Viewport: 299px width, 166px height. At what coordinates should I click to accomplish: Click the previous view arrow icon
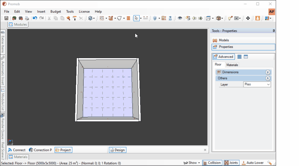(194, 18)
